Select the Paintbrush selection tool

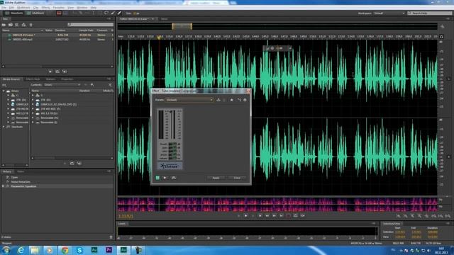coord(113,13)
